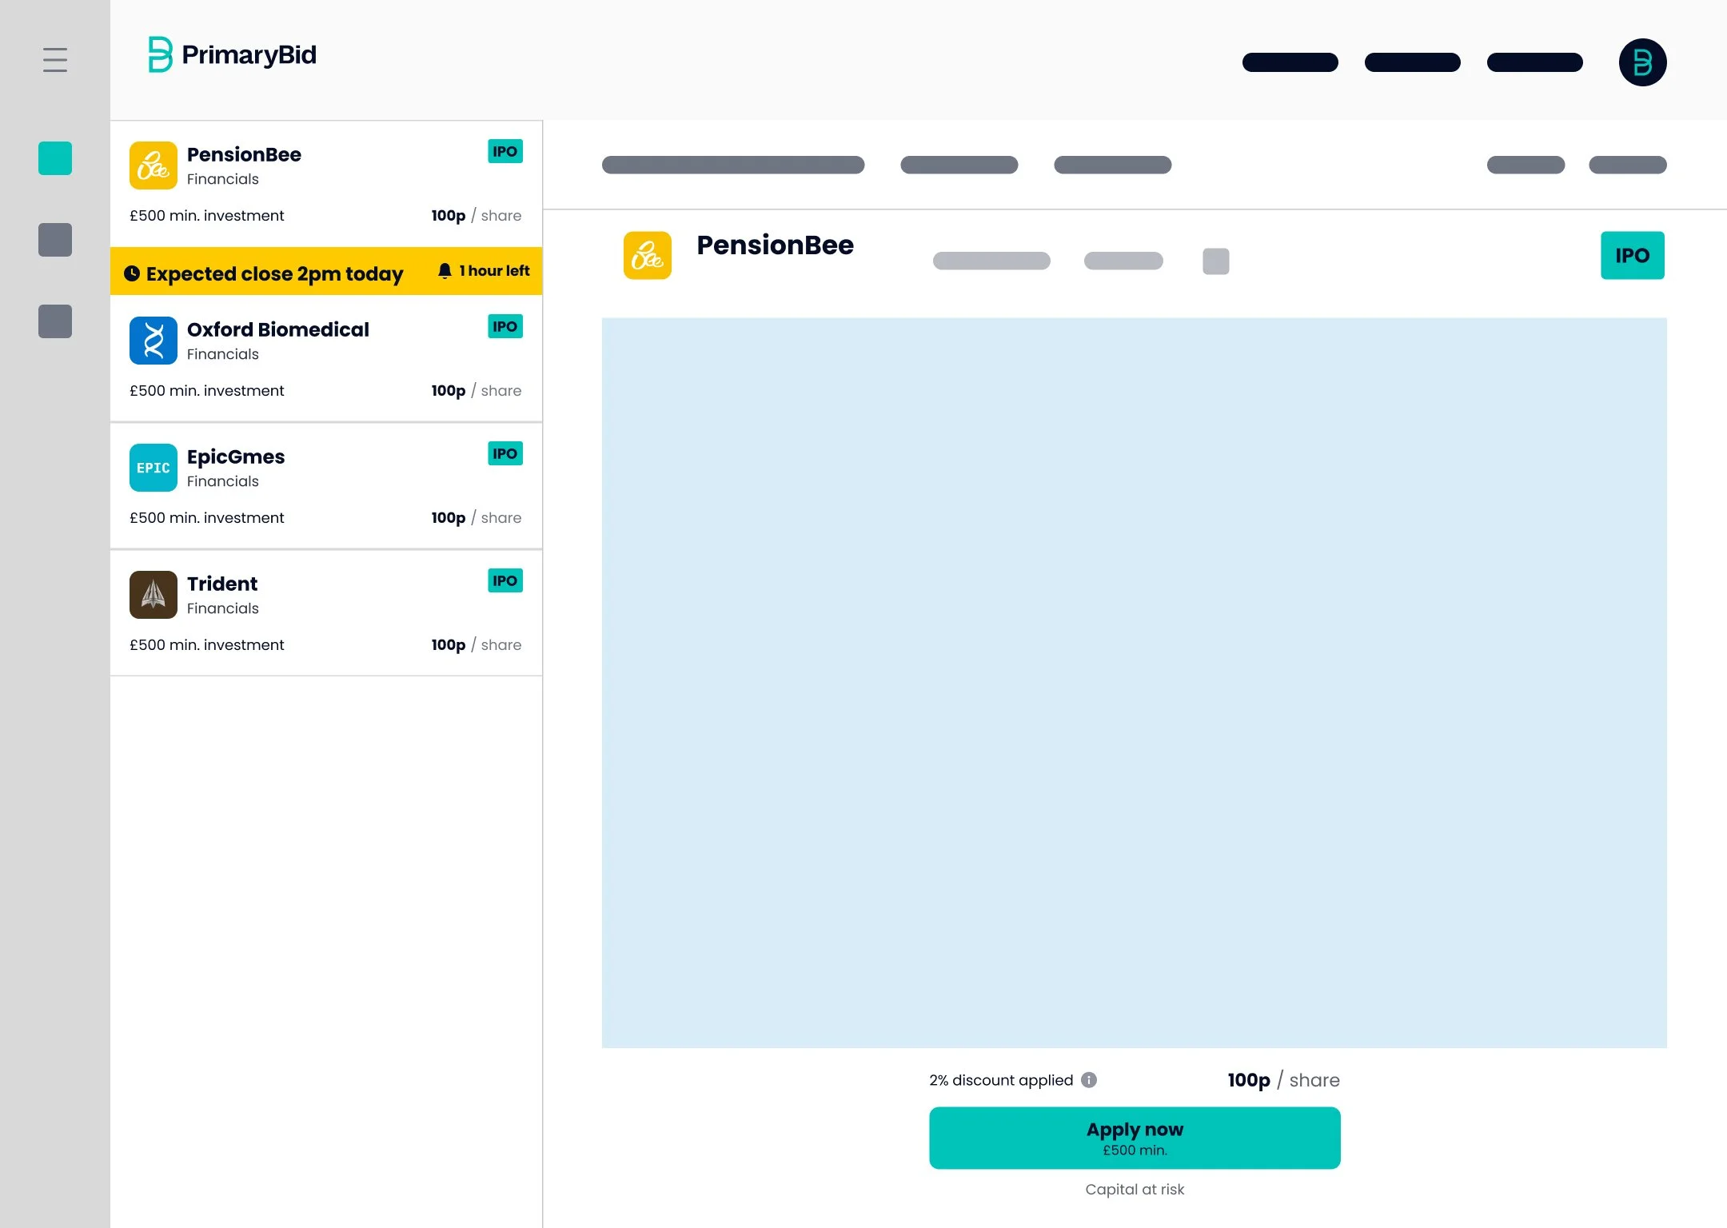Click the EPIC logo icon
The width and height of the screenshot is (1727, 1228).
coord(154,468)
